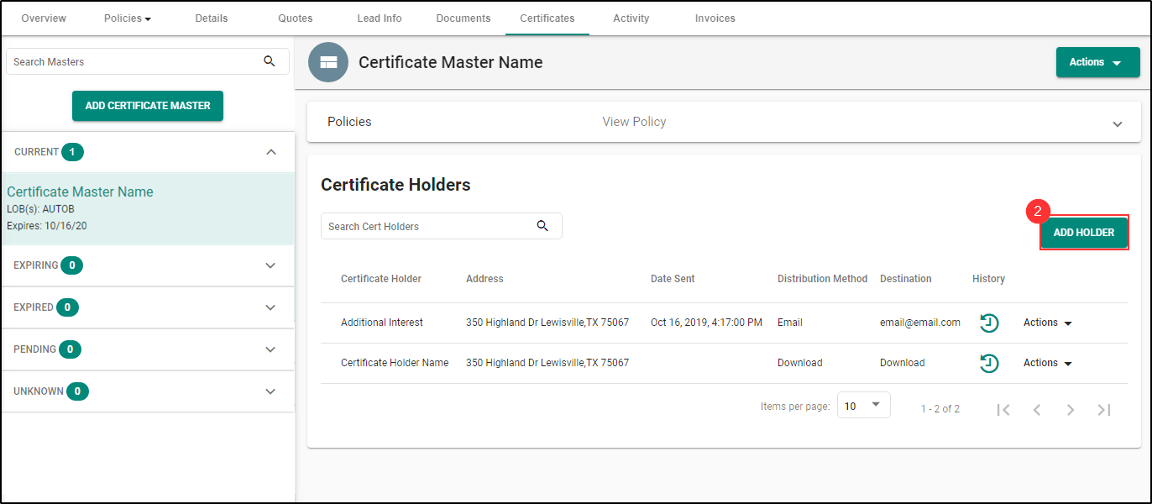Click the ADD CERTIFICATE MASTER button
This screenshot has width=1152, height=504.
click(148, 106)
